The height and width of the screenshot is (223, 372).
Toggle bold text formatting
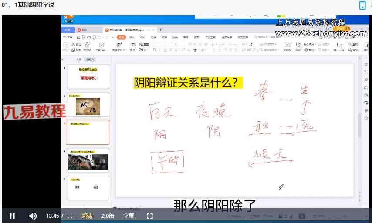tap(154, 50)
